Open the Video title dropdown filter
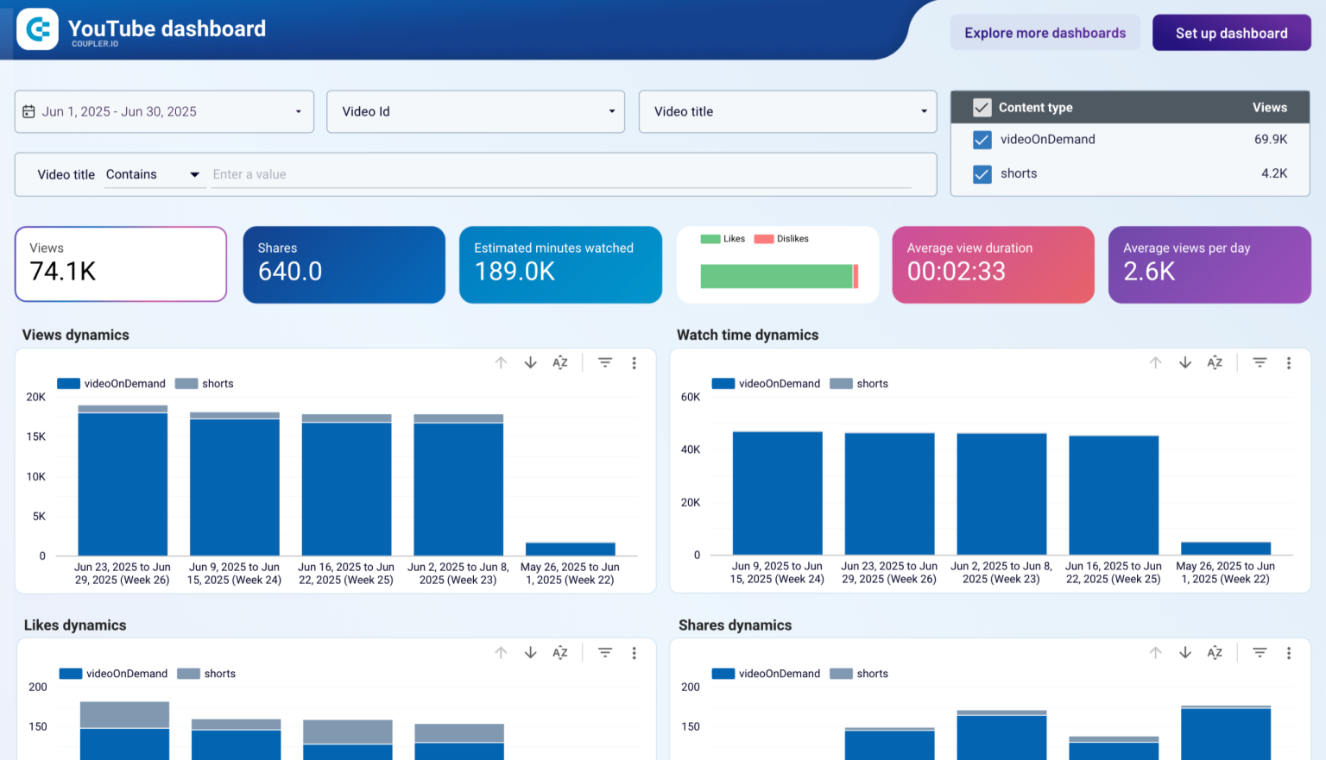The height and width of the screenshot is (760, 1326). (x=786, y=111)
